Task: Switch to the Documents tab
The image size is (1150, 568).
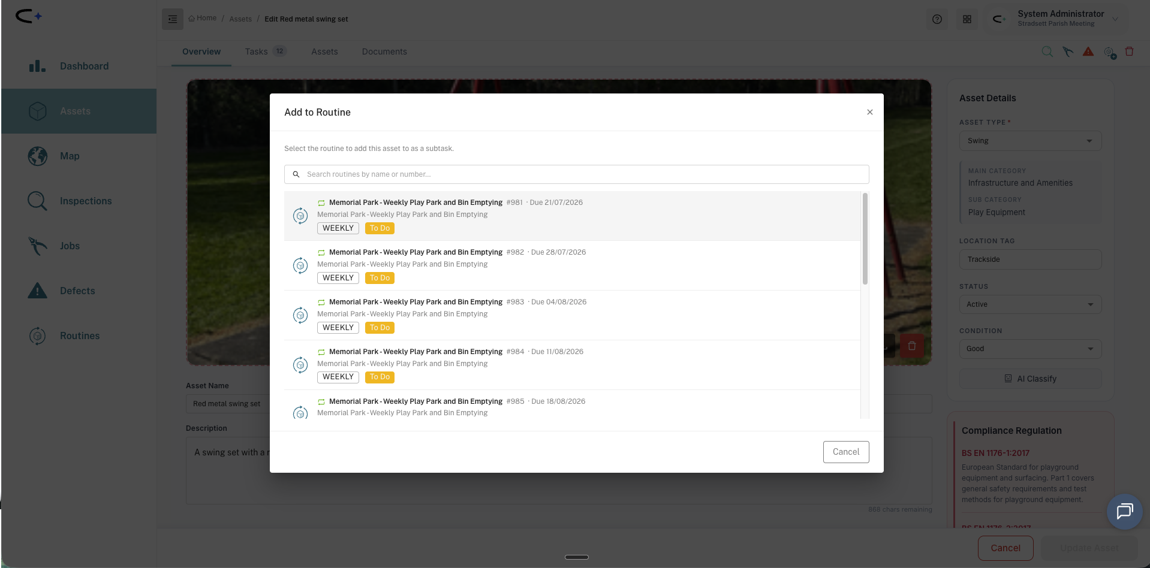Action: point(384,52)
